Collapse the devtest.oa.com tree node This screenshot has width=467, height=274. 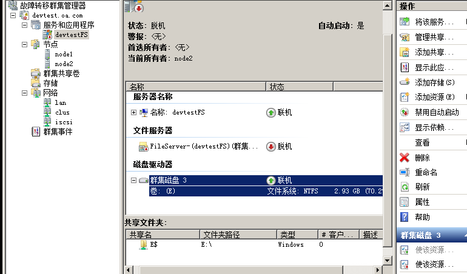click(13, 15)
